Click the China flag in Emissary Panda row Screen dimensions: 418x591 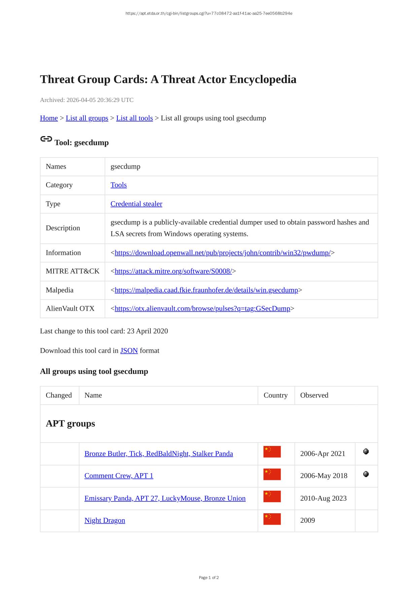point(272,496)
